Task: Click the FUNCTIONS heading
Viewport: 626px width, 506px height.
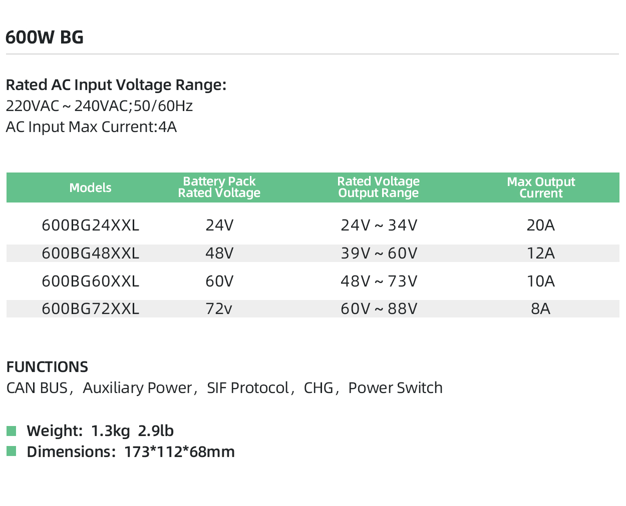Action: (x=47, y=367)
